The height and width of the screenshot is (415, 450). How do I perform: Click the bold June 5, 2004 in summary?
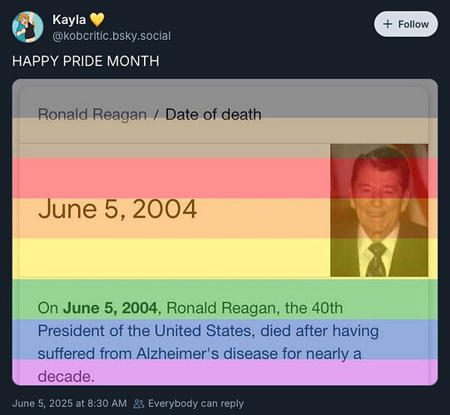coord(110,308)
